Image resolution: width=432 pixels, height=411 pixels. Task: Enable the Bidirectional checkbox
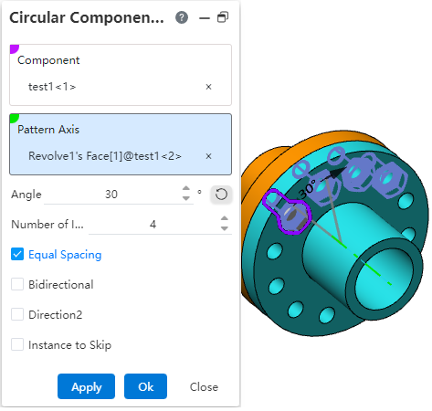point(17,284)
